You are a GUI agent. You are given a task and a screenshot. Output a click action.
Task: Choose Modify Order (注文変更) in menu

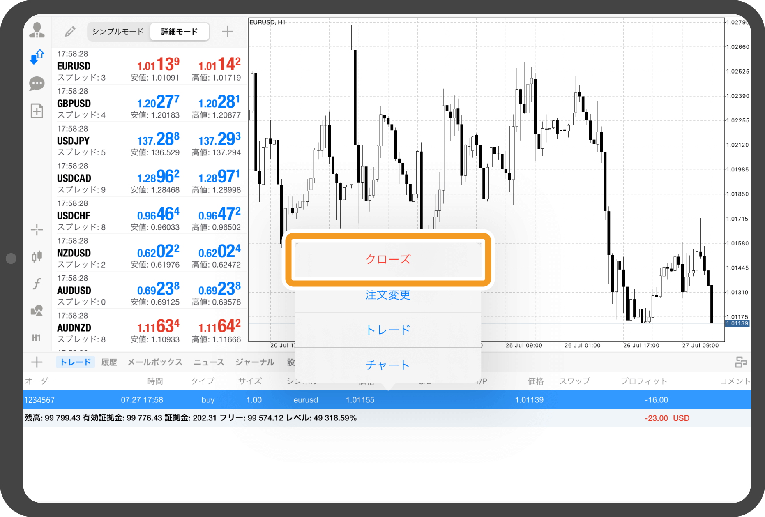[388, 295]
